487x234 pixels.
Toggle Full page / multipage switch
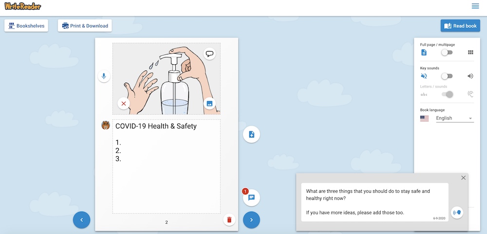tap(447, 53)
